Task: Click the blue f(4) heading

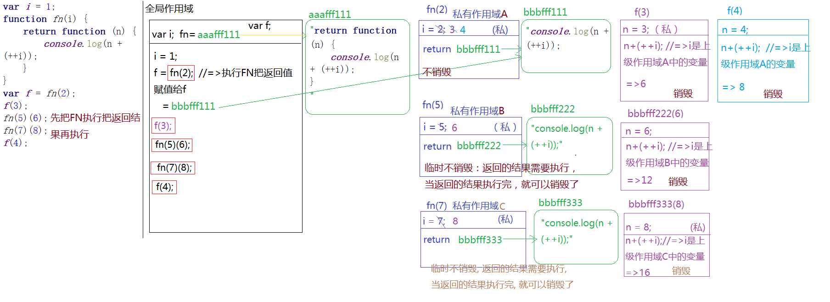Action: click(x=735, y=11)
